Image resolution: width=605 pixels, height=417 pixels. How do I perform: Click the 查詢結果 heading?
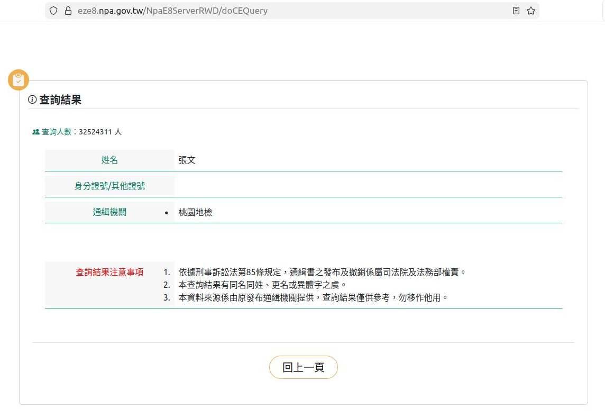tap(60, 100)
